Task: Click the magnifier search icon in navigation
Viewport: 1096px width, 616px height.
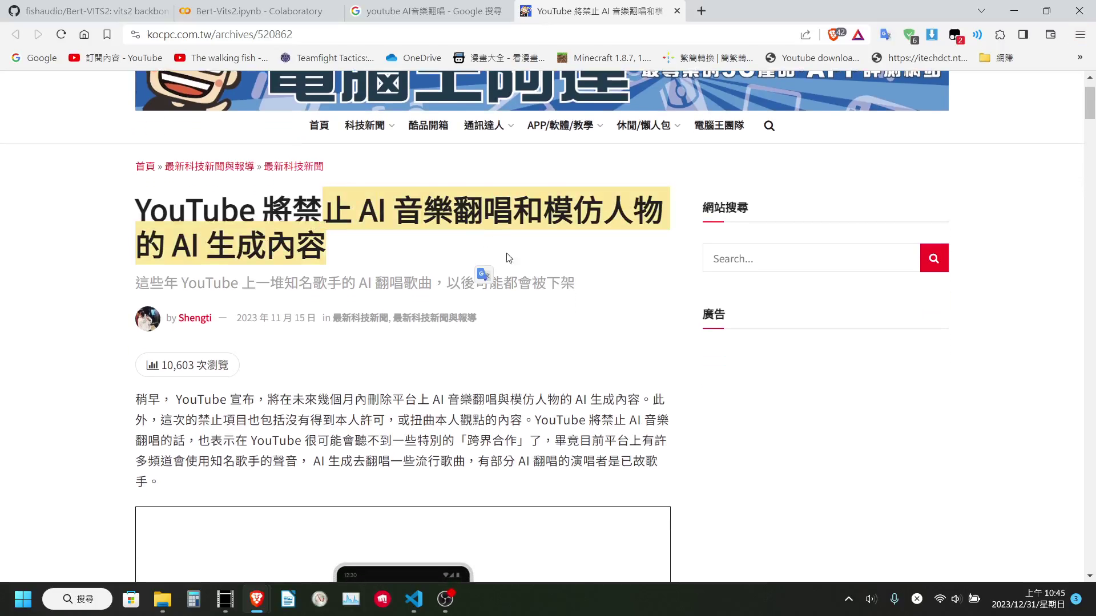Action: pyautogui.click(x=769, y=126)
